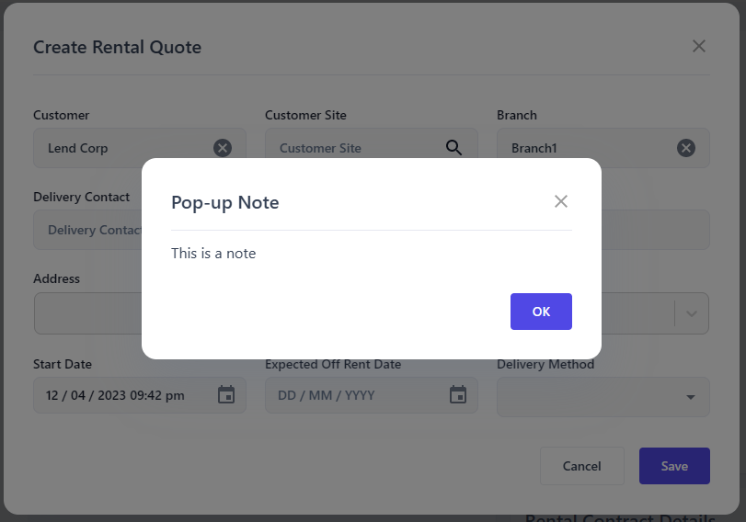746x522 pixels.
Task: Open the Start Date calendar picker
Action: (x=226, y=395)
